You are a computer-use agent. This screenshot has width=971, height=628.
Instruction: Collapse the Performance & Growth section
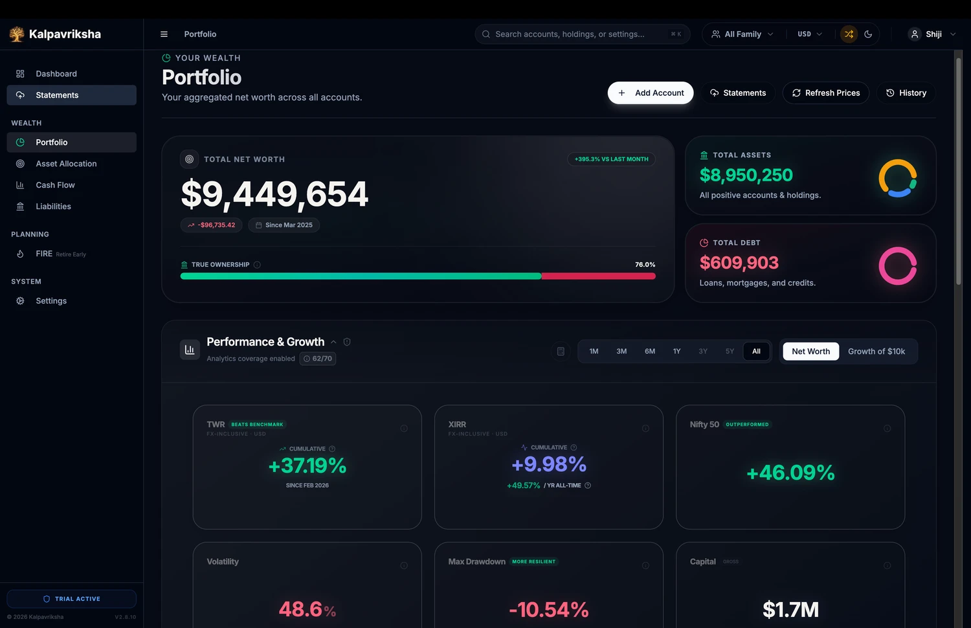pyautogui.click(x=333, y=342)
